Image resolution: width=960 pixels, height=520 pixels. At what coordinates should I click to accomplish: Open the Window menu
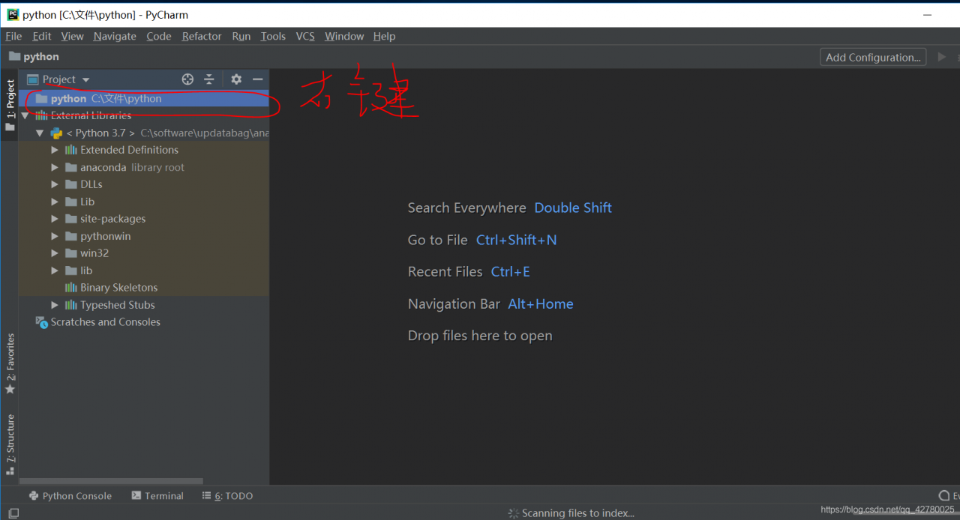click(344, 36)
